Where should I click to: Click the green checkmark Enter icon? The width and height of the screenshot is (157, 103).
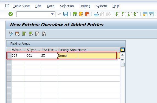[x=11, y=14]
